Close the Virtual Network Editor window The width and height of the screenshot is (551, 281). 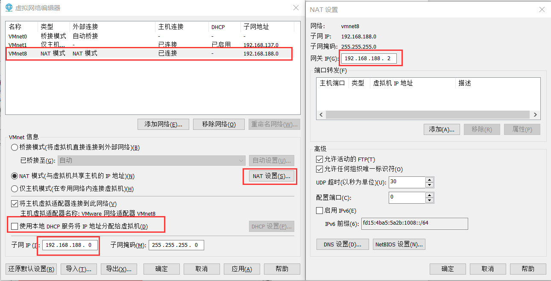296,8
